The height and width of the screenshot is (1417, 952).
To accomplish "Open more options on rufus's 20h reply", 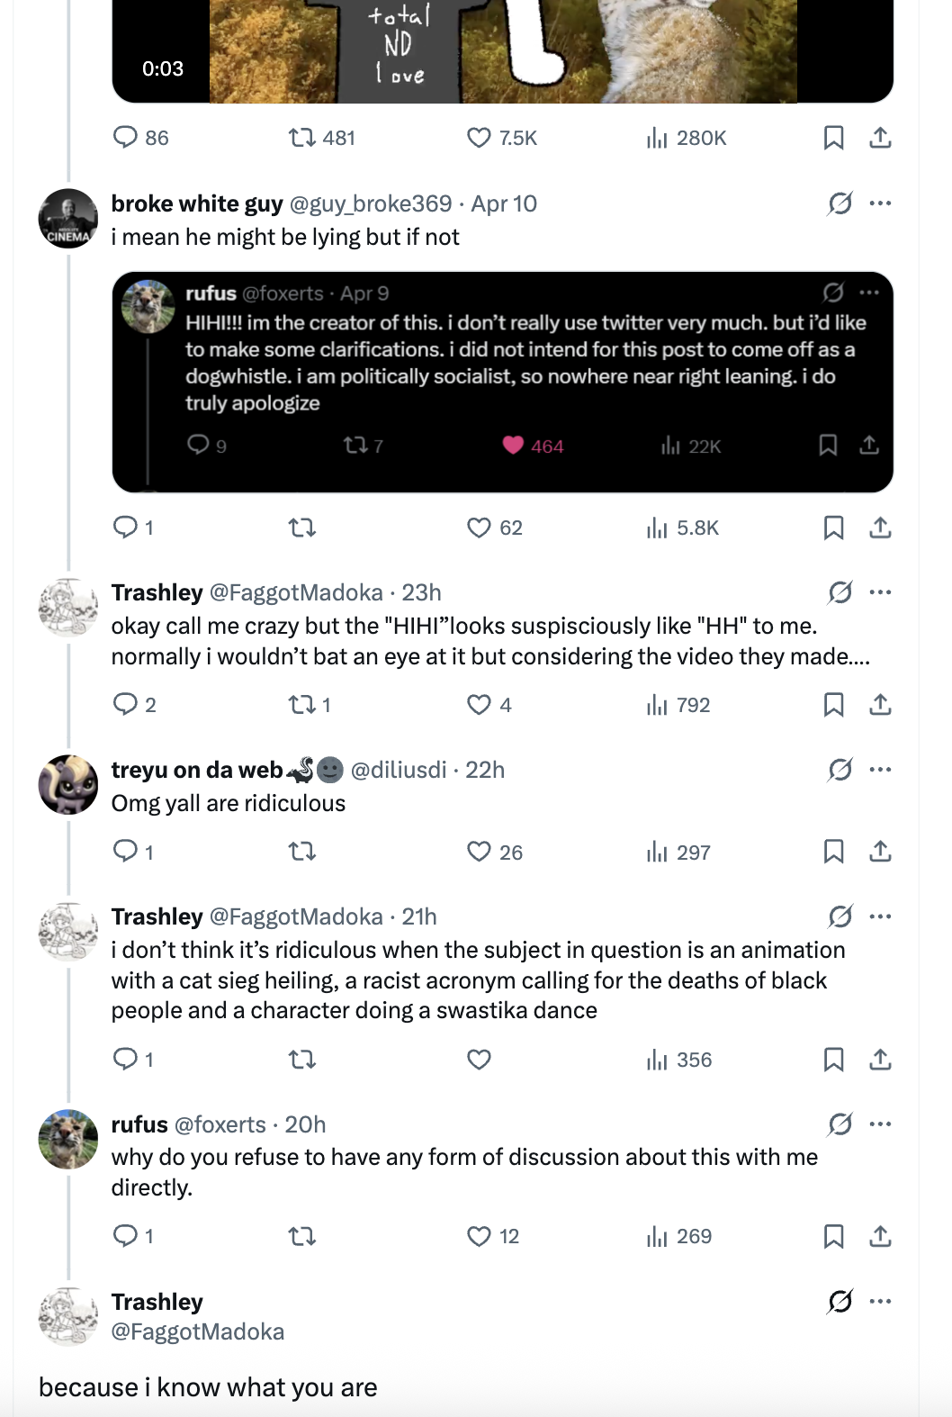I will [880, 1124].
